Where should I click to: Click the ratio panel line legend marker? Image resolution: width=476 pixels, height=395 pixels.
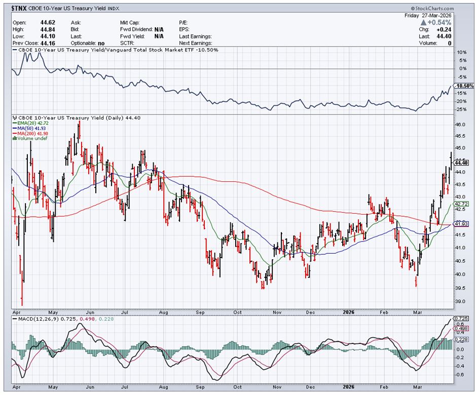14,49
